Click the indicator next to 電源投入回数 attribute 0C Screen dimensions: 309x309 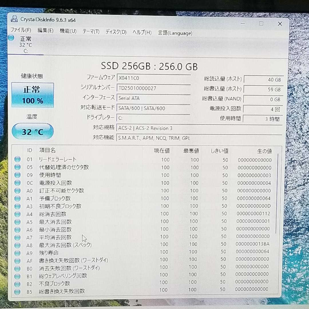click(x=17, y=183)
